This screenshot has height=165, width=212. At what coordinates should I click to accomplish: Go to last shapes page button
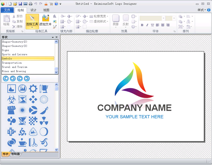(27, 79)
